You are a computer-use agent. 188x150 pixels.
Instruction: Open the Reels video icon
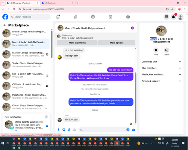point(93,17)
